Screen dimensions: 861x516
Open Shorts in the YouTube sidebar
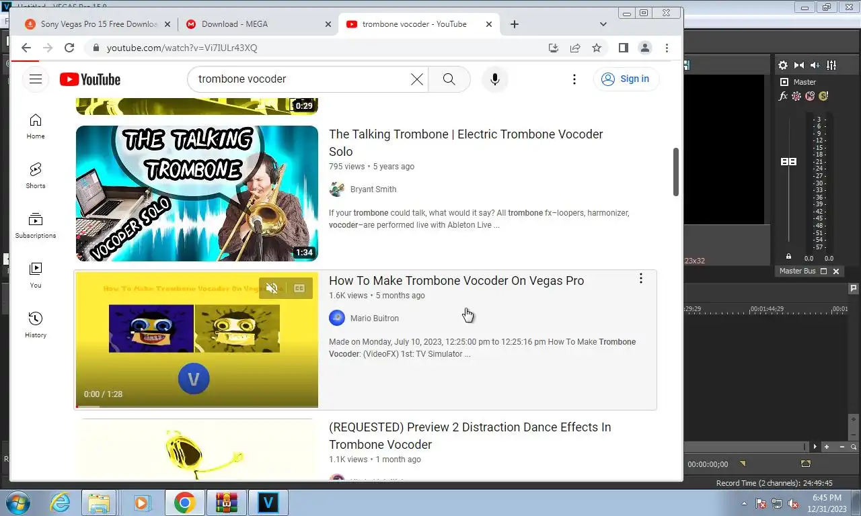coord(36,176)
